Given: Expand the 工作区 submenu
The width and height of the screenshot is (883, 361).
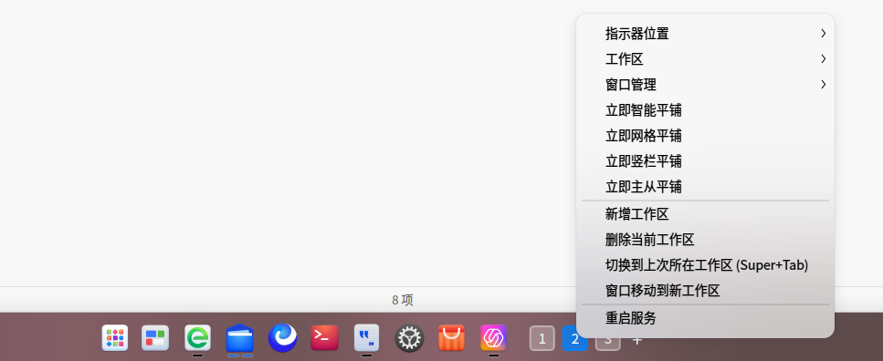Looking at the screenshot, I should [x=705, y=59].
